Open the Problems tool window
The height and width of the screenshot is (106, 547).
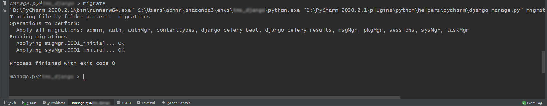(54, 103)
